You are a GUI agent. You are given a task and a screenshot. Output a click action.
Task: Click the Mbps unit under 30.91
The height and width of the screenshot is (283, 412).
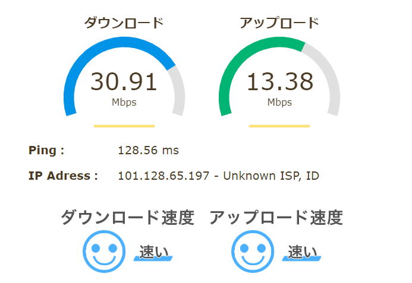point(124,102)
